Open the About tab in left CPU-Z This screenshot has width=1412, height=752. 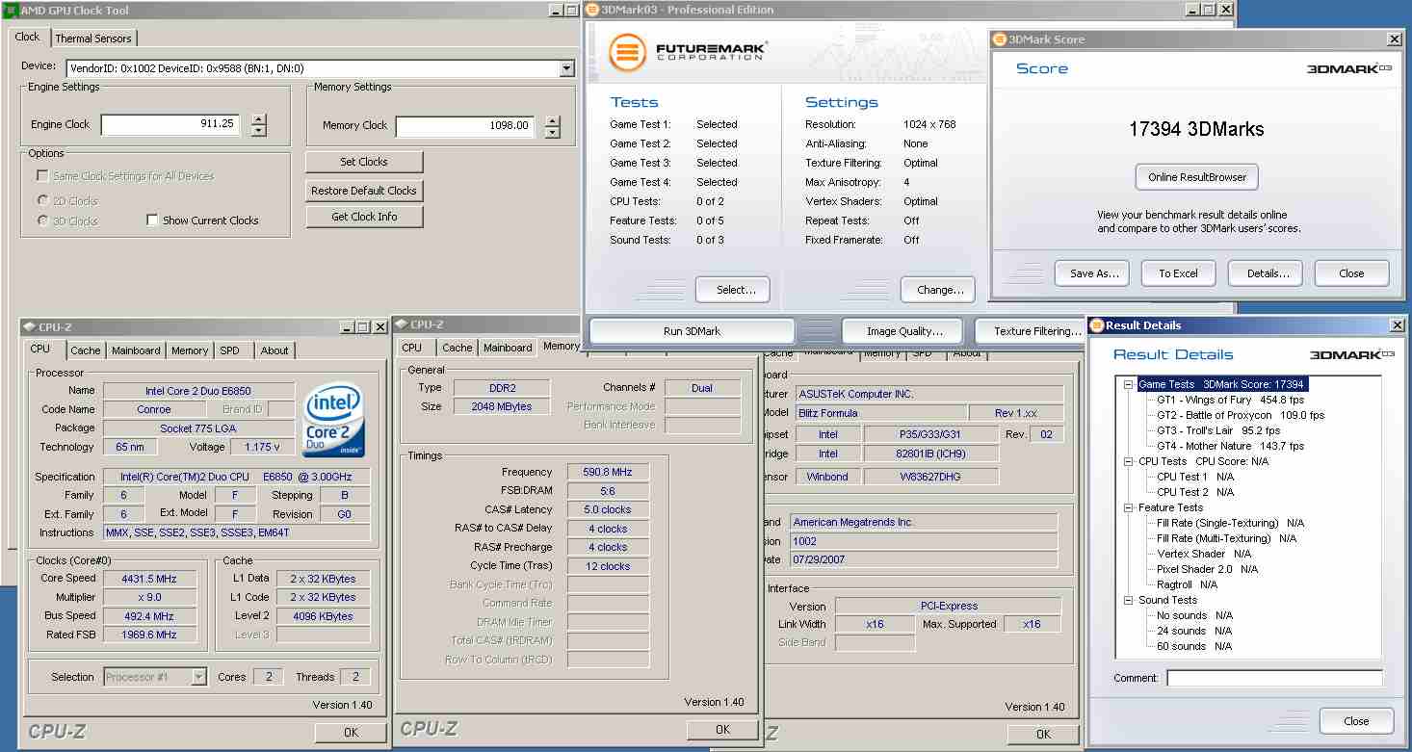[x=275, y=350]
